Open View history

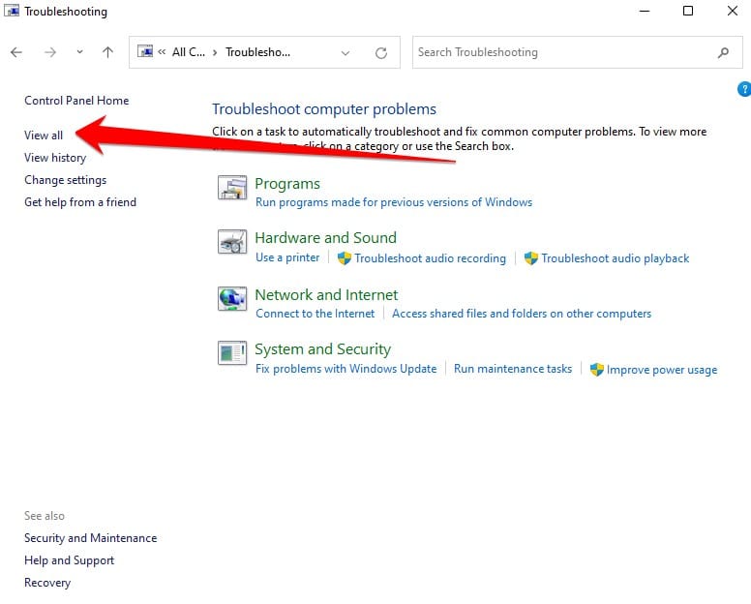[x=55, y=158]
